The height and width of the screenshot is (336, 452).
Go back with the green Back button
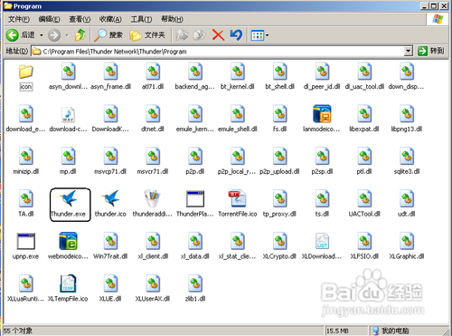[21, 35]
